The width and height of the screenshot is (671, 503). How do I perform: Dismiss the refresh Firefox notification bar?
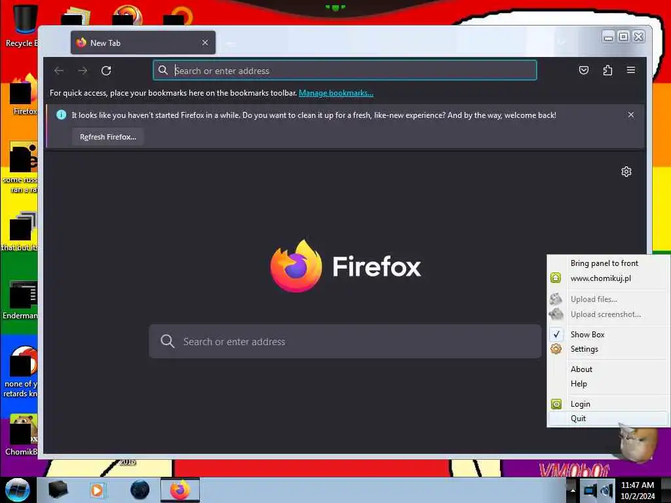coord(631,115)
